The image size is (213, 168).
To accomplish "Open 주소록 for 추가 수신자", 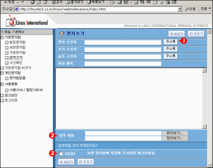I will click(170, 49).
